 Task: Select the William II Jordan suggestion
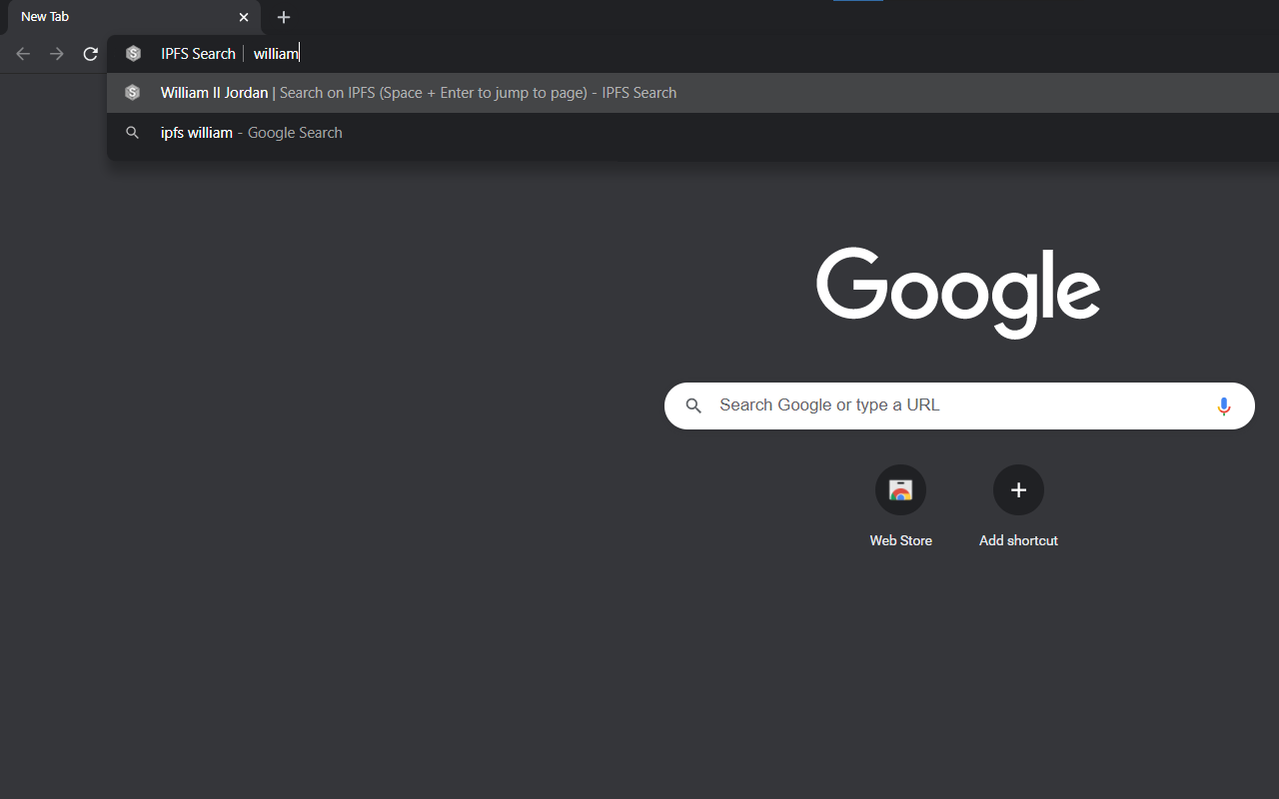coord(692,93)
